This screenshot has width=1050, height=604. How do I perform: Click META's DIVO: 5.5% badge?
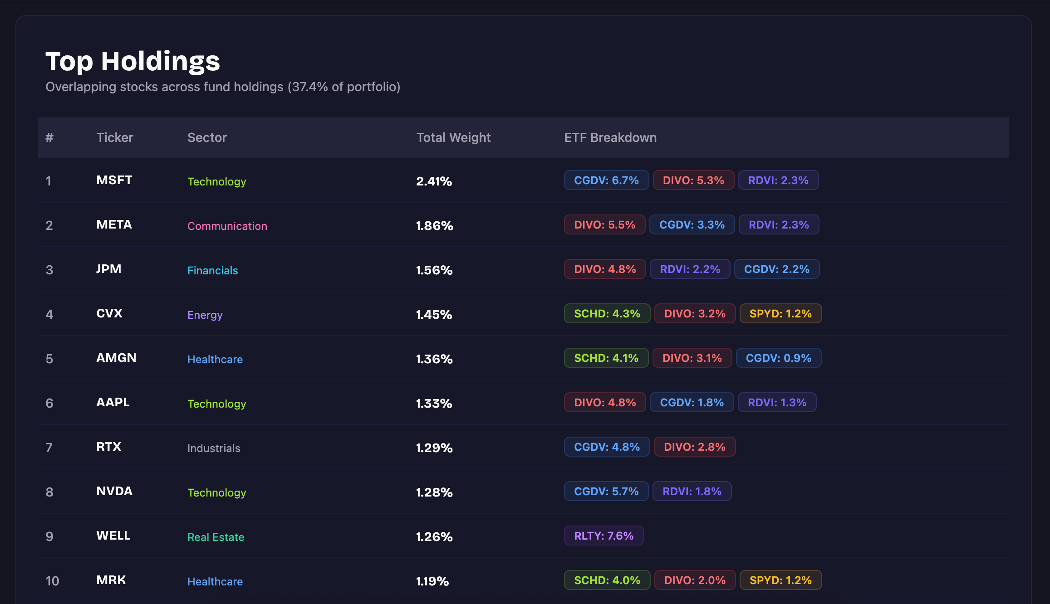pyautogui.click(x=604, y=224)
